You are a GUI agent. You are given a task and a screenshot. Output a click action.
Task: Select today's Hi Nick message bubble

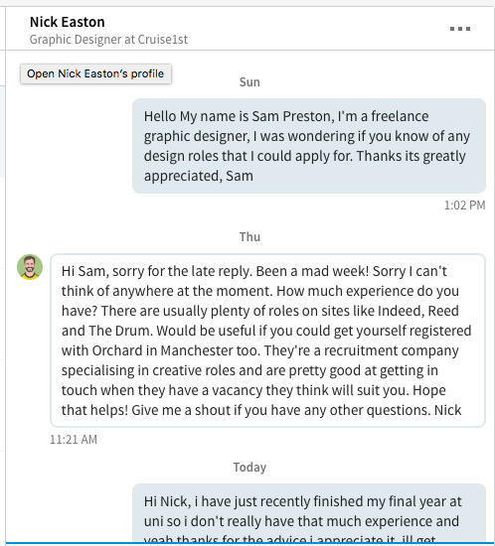point(309,513)
